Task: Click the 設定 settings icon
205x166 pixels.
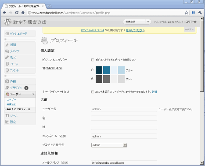Action: pyautogui.click(x=7, y=122)
